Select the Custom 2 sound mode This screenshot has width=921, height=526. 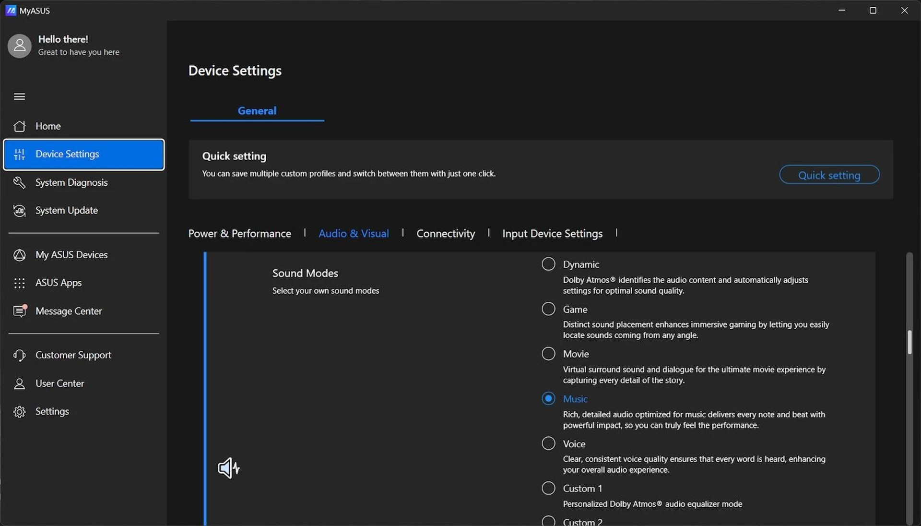pyautogui.click(x=548, y=521)
